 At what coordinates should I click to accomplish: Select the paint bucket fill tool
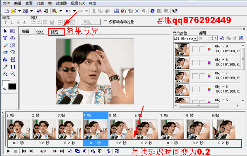point(5,60)
